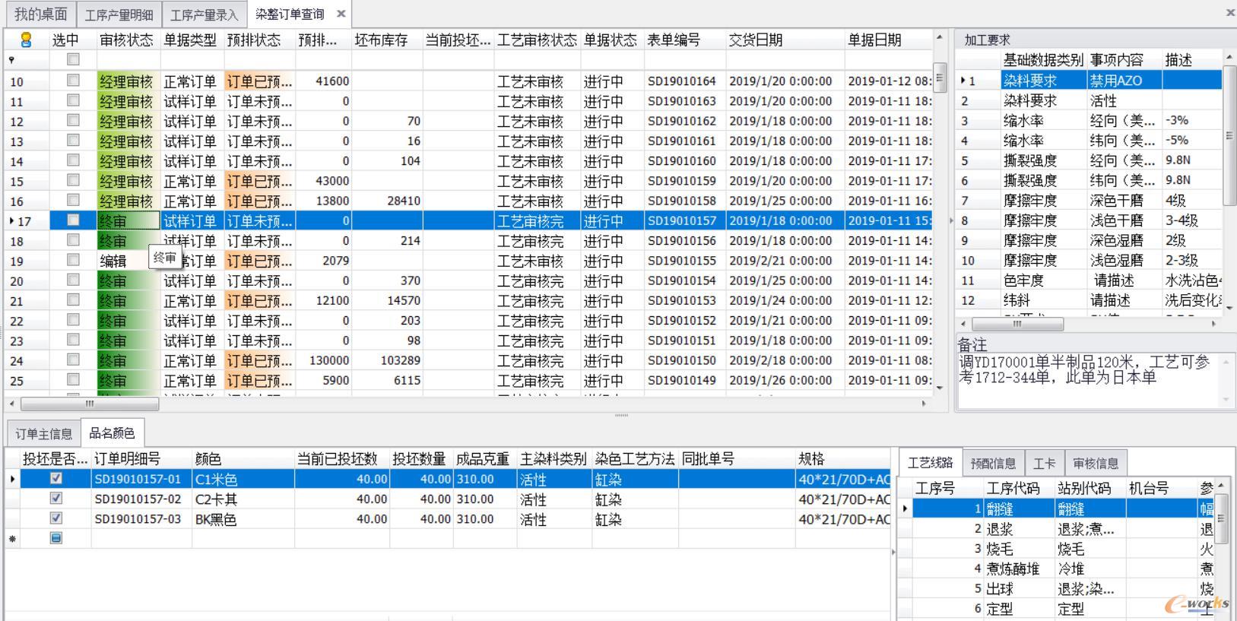Click the C2卡其 color cell

[243, 499]
